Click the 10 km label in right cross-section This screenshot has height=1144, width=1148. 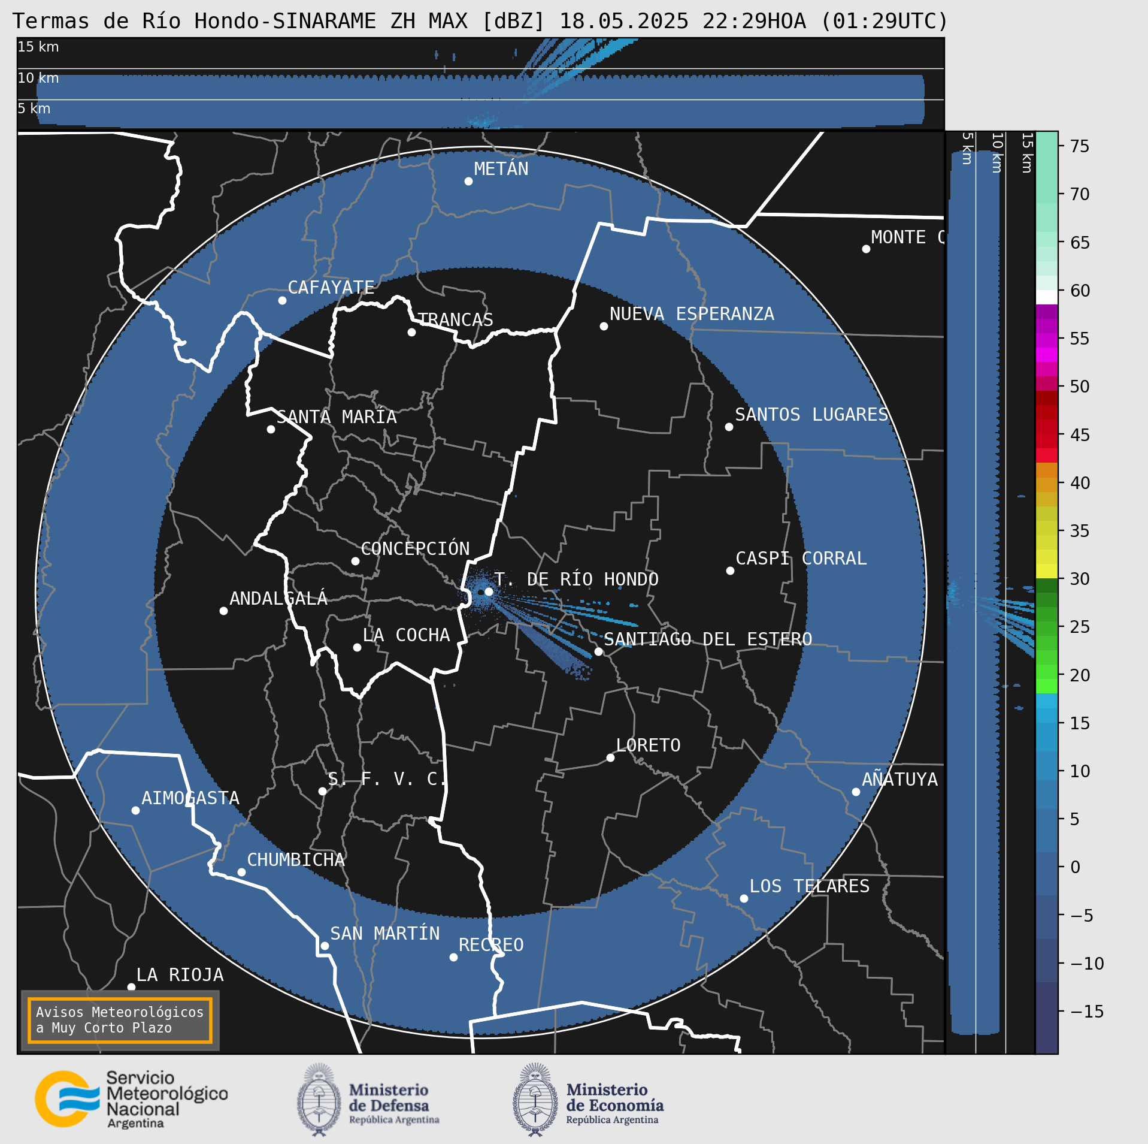click(x=996, y=153)
